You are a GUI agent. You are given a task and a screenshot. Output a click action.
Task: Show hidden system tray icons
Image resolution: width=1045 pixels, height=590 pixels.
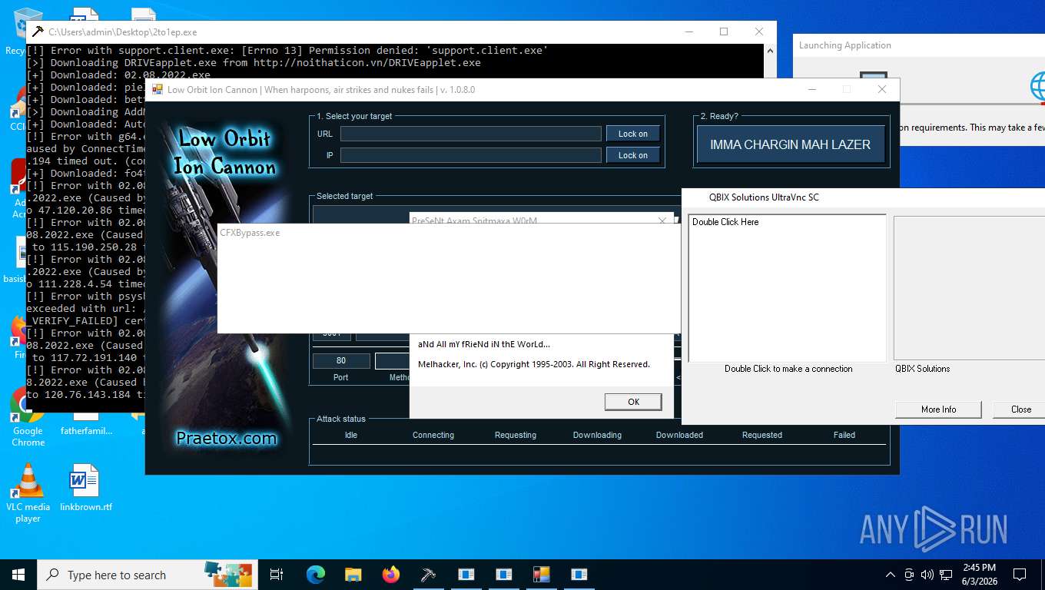coord(891,575)
